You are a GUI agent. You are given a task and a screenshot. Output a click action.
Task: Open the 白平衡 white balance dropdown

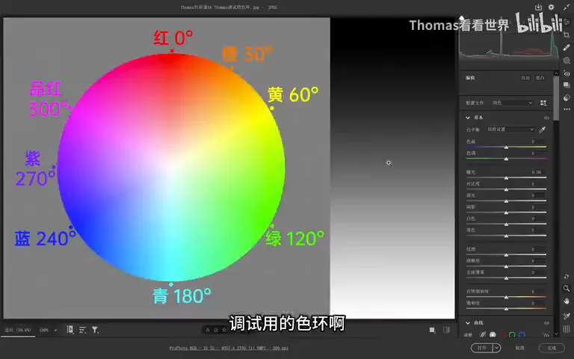510,129
